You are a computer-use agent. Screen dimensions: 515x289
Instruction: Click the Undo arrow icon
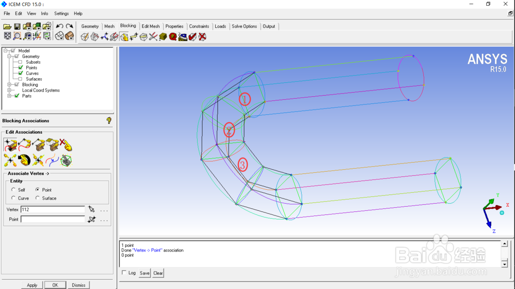click(x=59, y=26)
